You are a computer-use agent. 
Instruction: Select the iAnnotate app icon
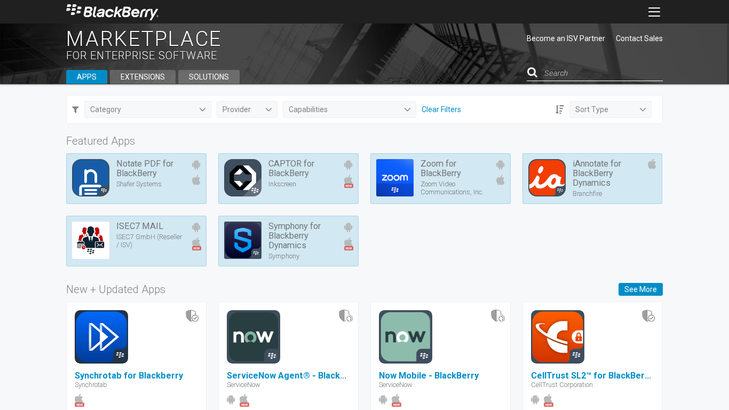(x=546, y=178)
